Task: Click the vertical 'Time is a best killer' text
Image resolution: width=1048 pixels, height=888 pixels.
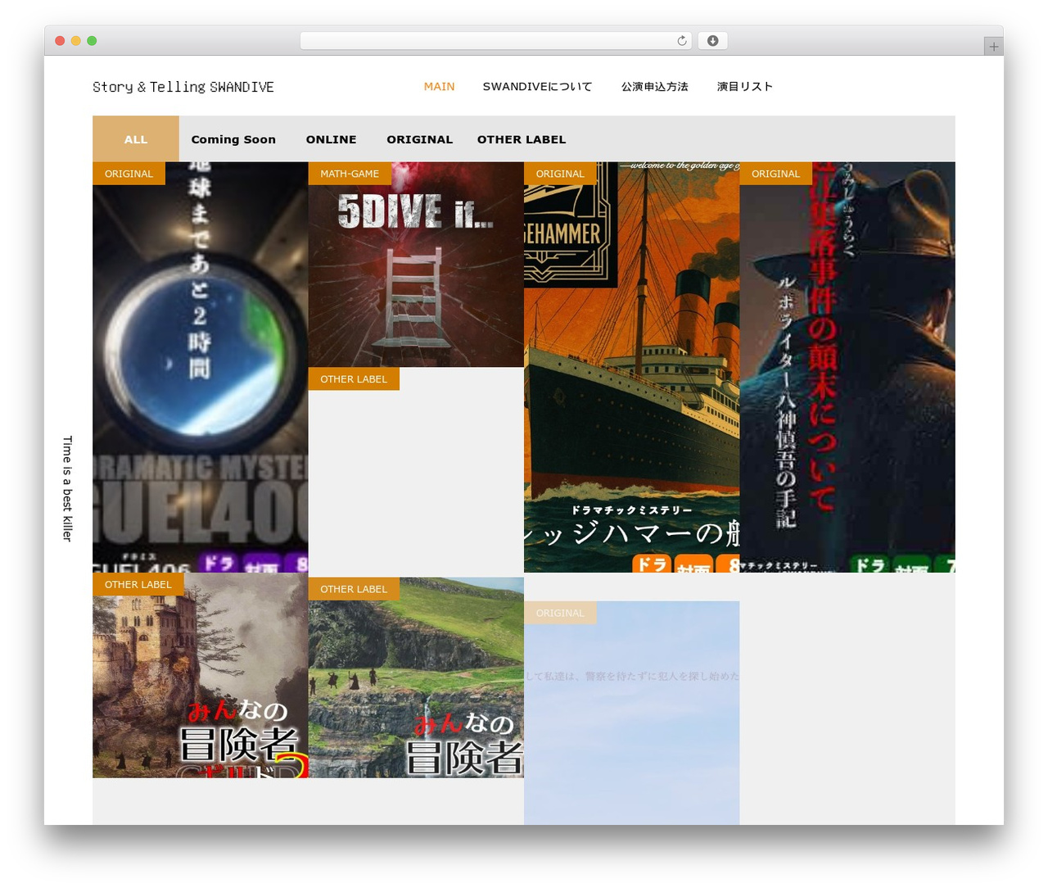Action: tap(67, 488)
